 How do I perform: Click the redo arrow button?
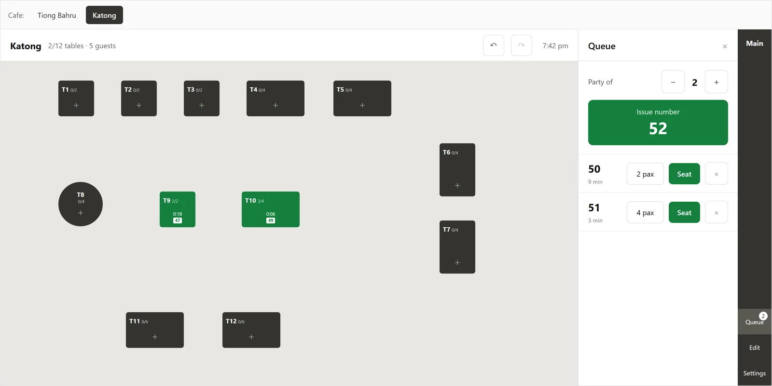coord(522,45)
